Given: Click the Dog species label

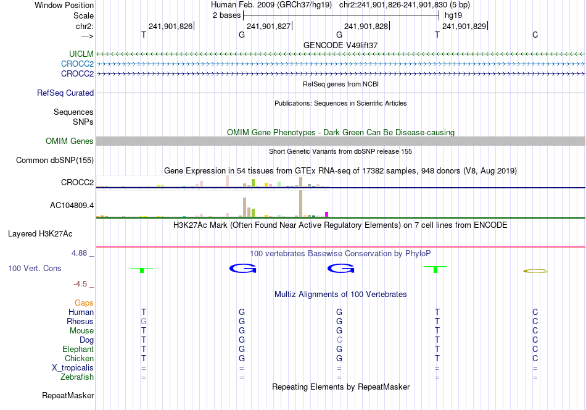Looking at the screenshot, I should [86, 340].
